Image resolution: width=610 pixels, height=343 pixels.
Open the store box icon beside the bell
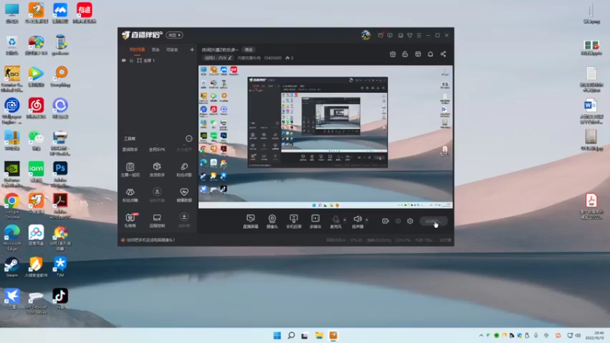pos(418,54)
